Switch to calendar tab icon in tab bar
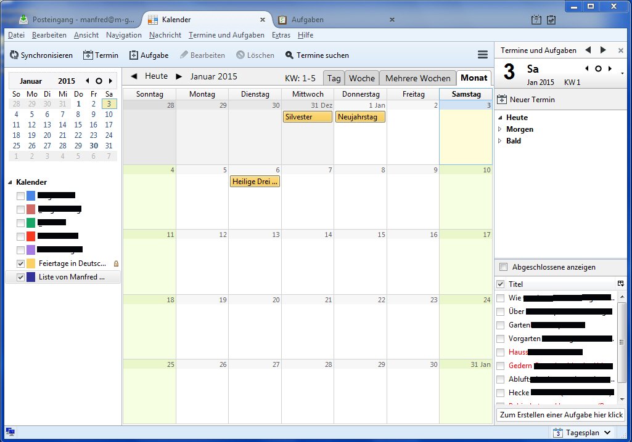The image size is (632, 442). pyautogui.click(x=536, y=20)
